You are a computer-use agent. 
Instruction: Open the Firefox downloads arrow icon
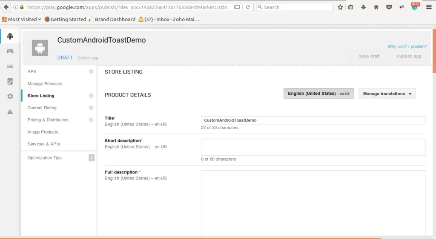coord(363,7)
